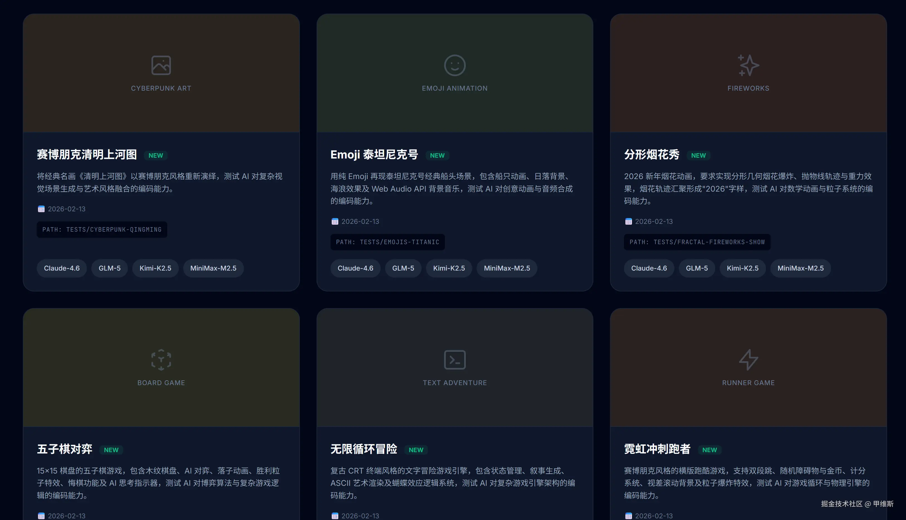Open the Emoji 泰坦尼克号 title
Image resolution: width=906 pixels, height=520 pixels.
(374, 155)
